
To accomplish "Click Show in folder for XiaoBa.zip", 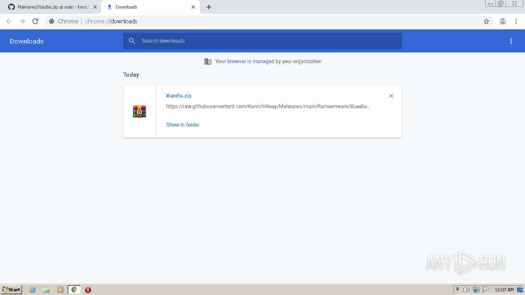I will click(183, 125).
